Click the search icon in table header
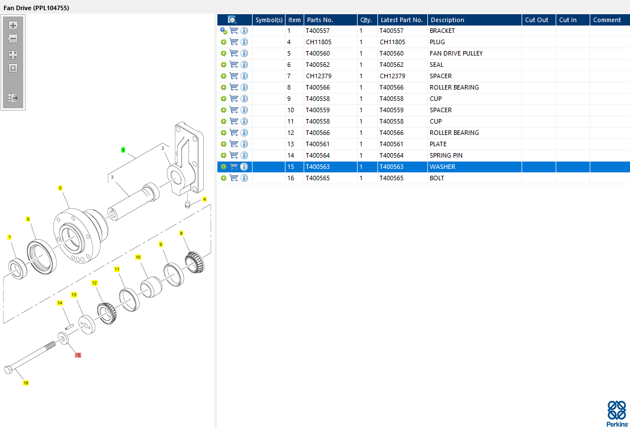This screenshot has width=630, height=428. [x=232, y=20]
